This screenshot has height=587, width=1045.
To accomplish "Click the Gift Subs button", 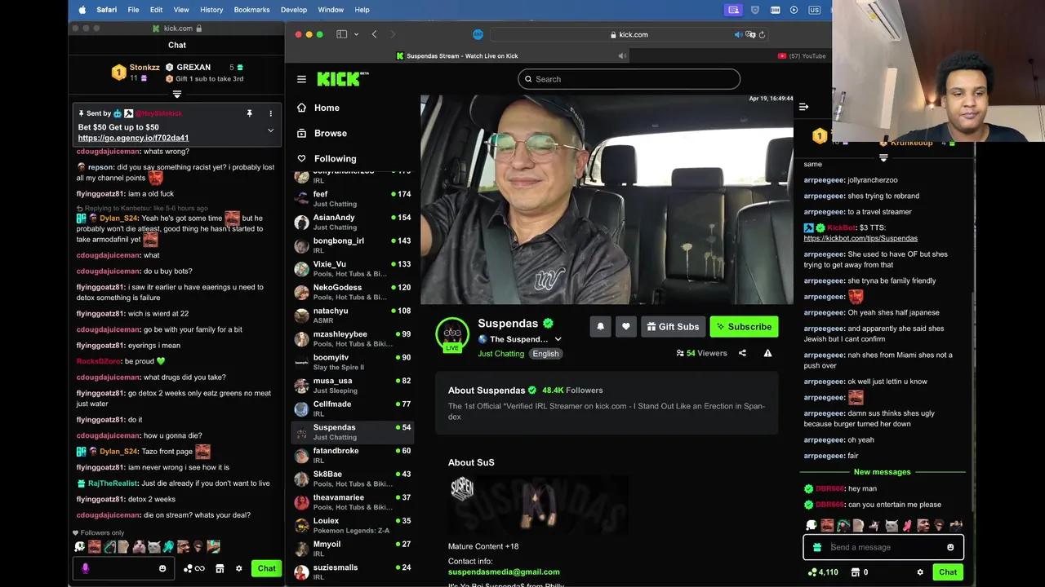I will [673, 326].
